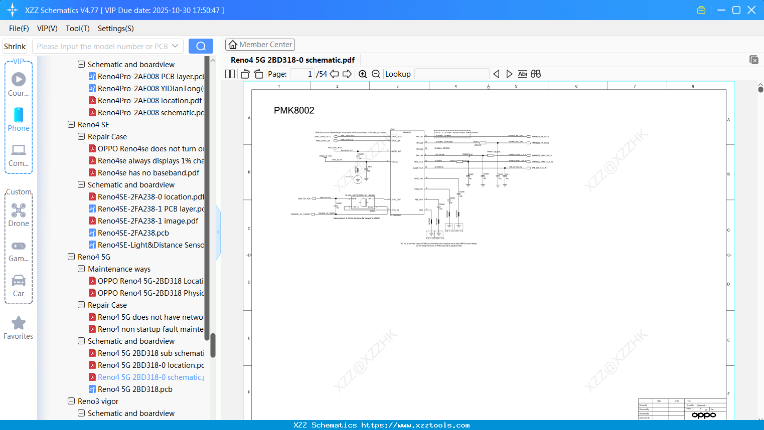Open OPPO Reno4 5G-2BD318 Location file
This screenshot has height=430, width=764.
tap(146, 281)
